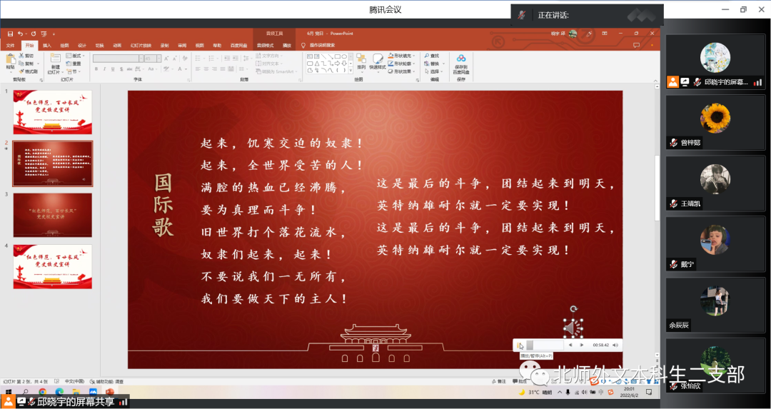Click the audio player volume icon

pos(615,345)
